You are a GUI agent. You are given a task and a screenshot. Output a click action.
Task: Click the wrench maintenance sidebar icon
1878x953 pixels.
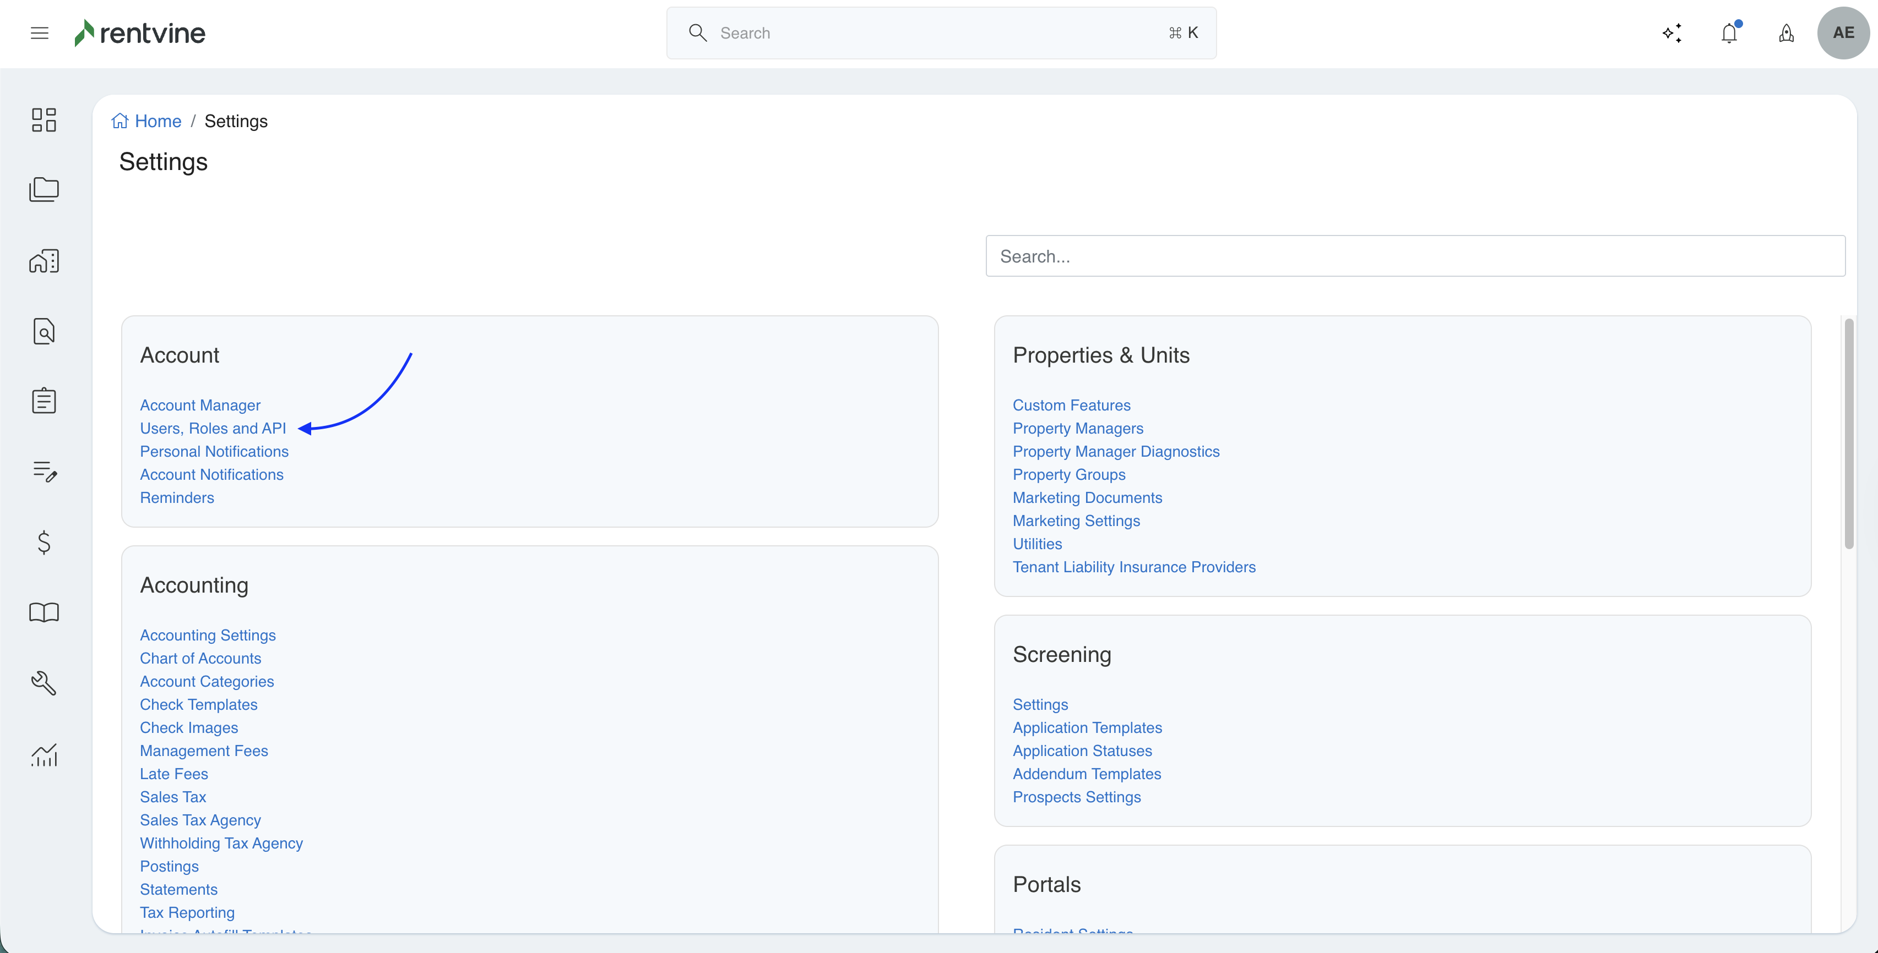click(44, 683)
